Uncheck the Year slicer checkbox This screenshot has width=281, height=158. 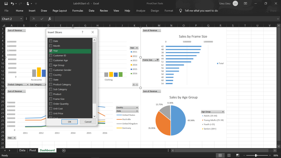[50, 51]
